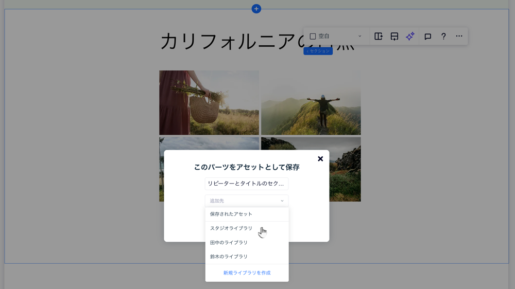The width and height of the screenshot is (515, 289).
Task: Select 田中のライブラリ option
Action: pyautogui.click(x=229, y=243)
